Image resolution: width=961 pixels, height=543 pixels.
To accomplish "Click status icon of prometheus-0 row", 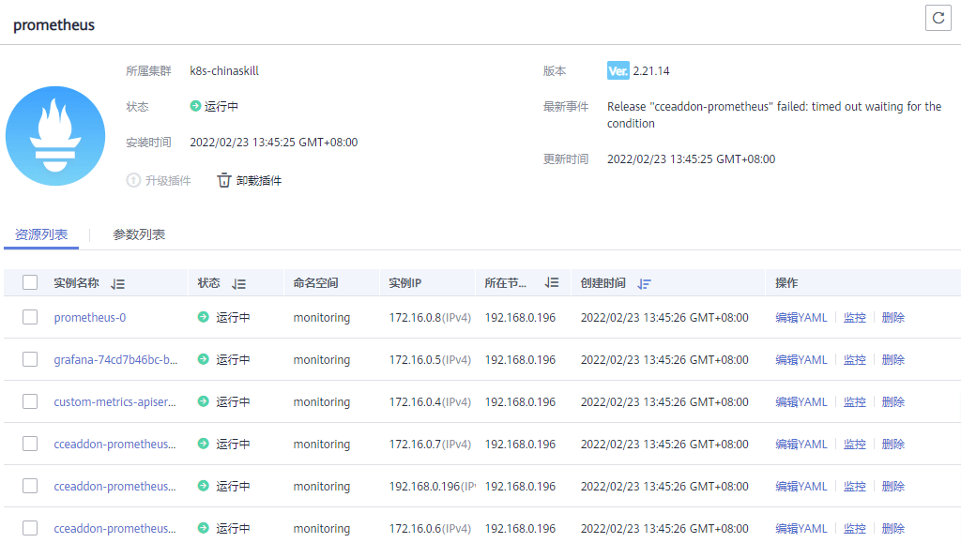I will click(x=204, y=317).
